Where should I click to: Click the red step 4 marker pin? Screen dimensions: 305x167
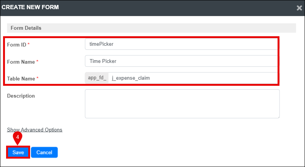[18, 138]
